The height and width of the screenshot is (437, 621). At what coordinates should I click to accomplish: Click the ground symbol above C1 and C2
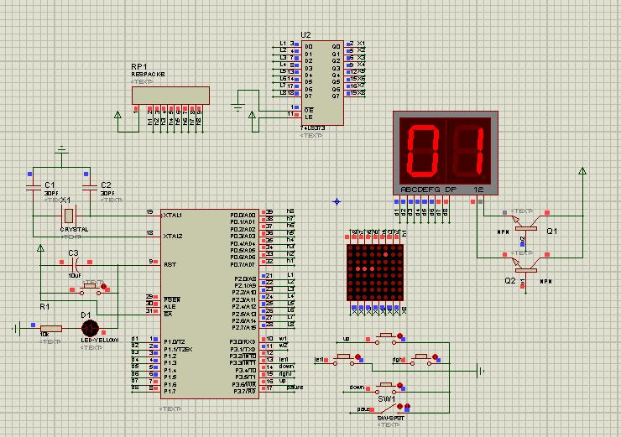point(61,151)
